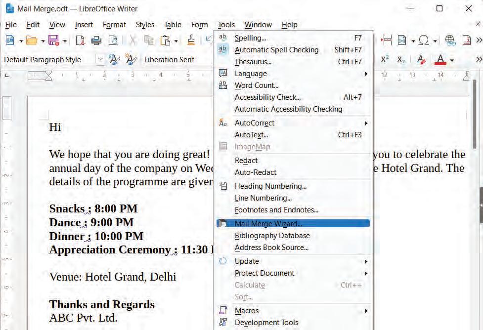Select AutoText menu entry
Viewport: 483px width, 330px height.
point(293,135)
